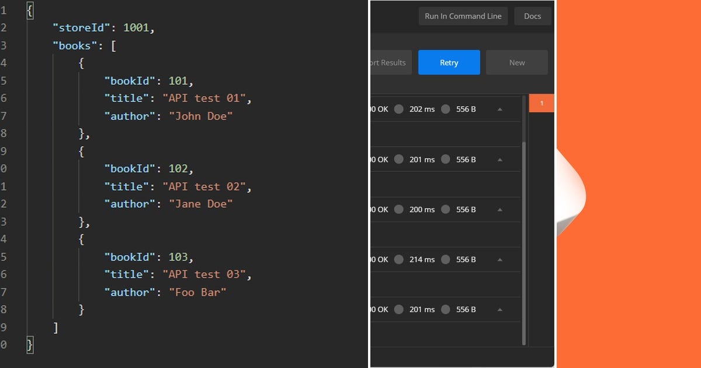The height and width of the screenshot is (368, 701).
Task: Click the size indicator dot in 202 ms row
Action: (x=445, y=109)
